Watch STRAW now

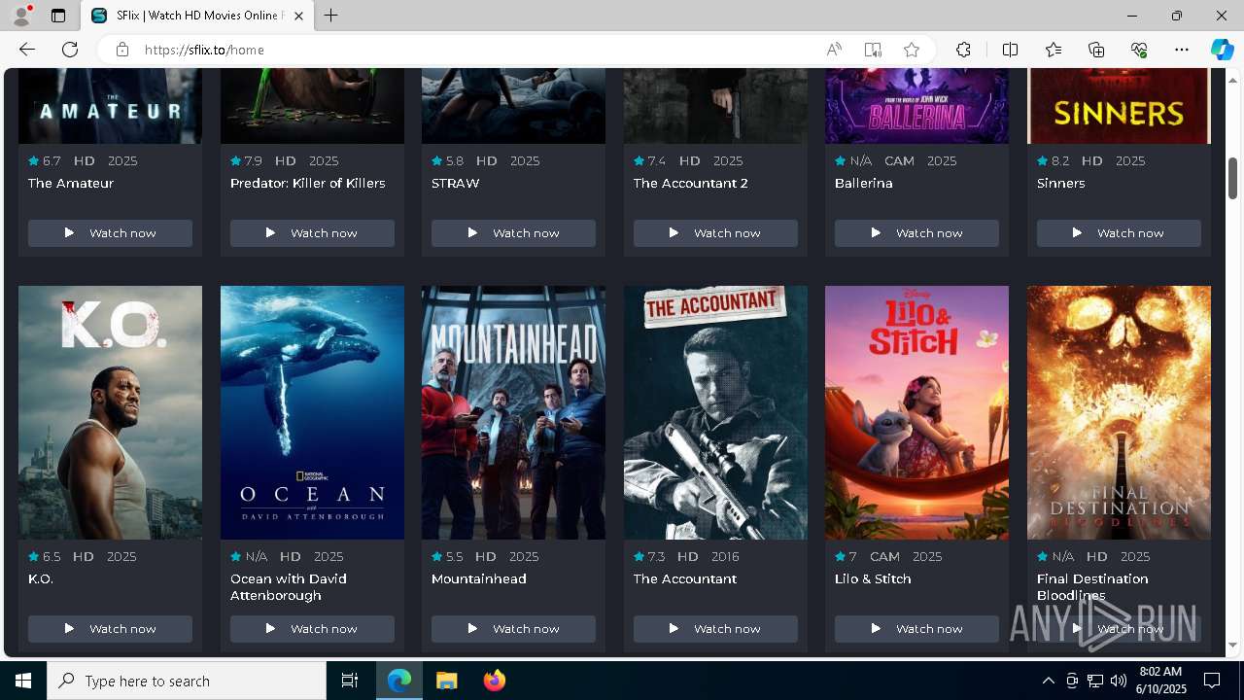(513, 233)
